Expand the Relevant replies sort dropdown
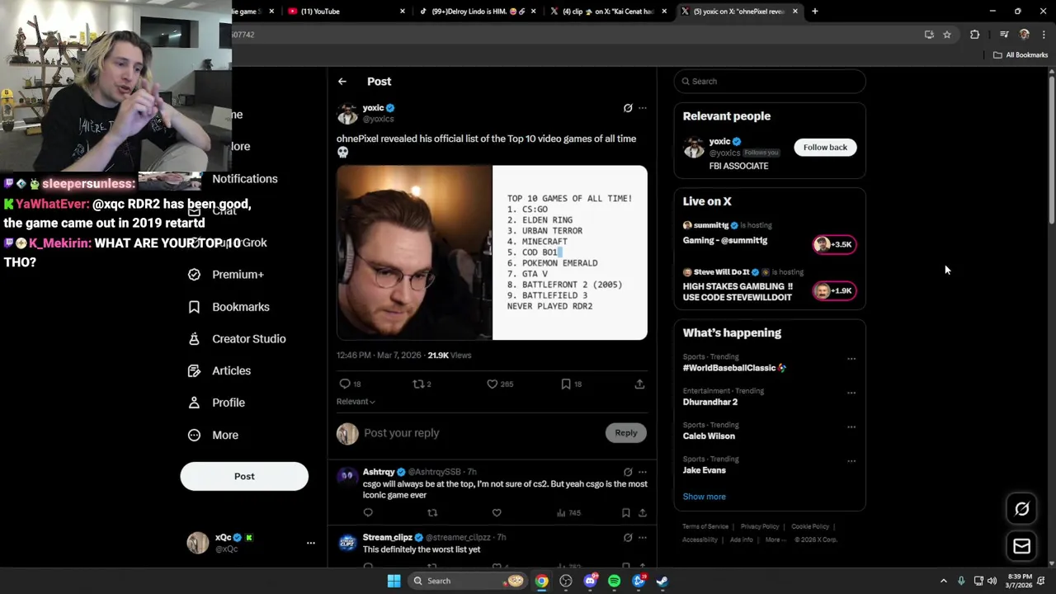Image resolution: width=1056 pixels, height=594 pixels. pos(356,402)
